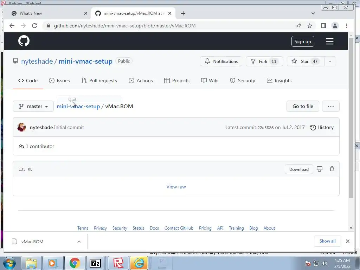Open the Code tab
This screenshot has width=360, height=270.
coord(28,81)
